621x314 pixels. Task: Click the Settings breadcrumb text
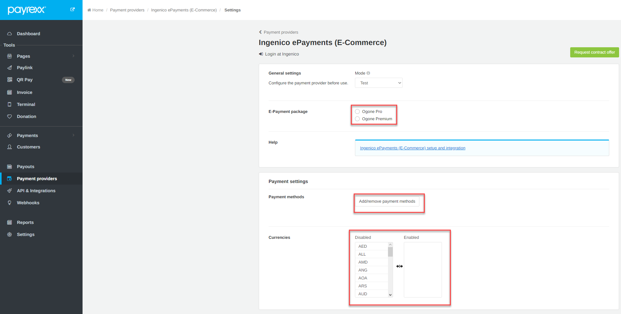232,10
